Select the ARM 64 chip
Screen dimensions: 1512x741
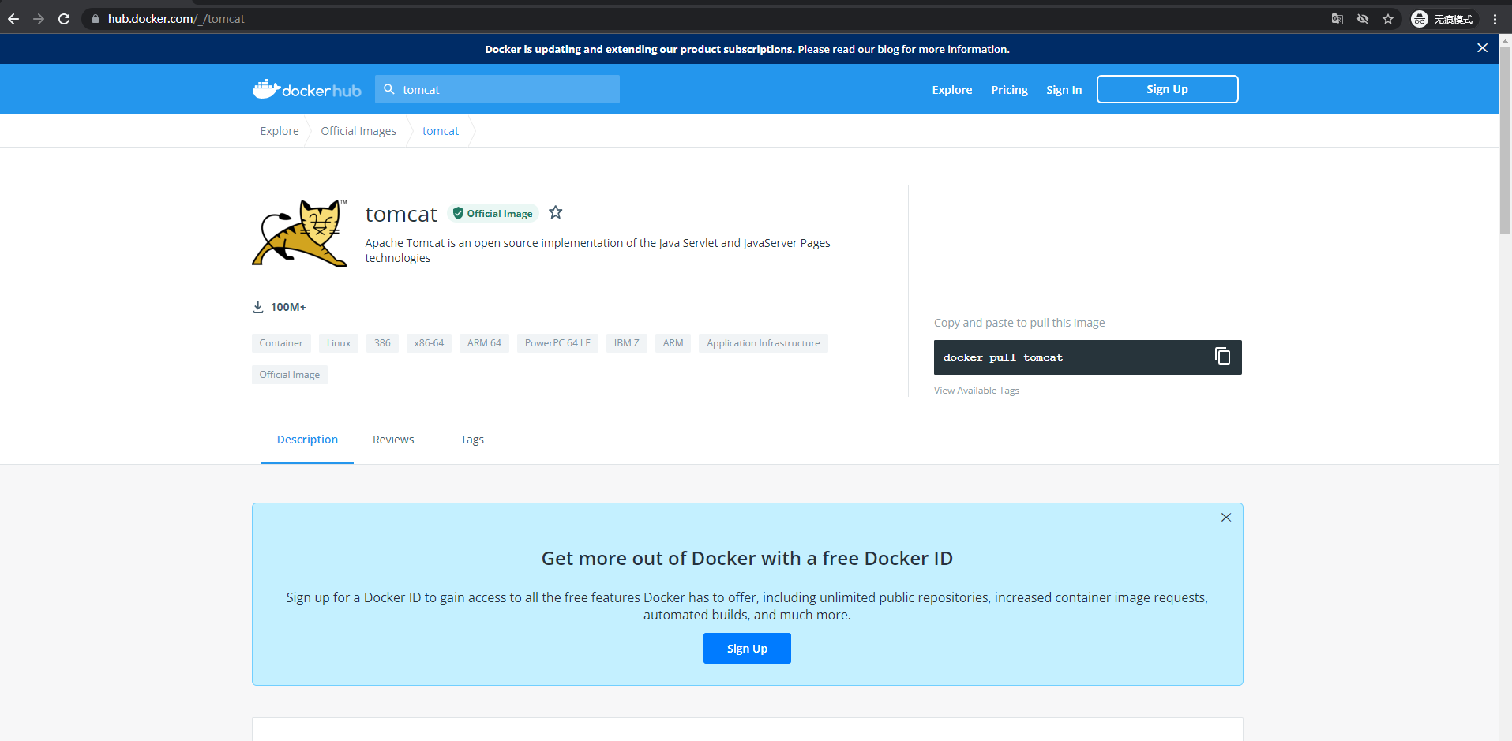pyautogui.click(x=484, y=343)
